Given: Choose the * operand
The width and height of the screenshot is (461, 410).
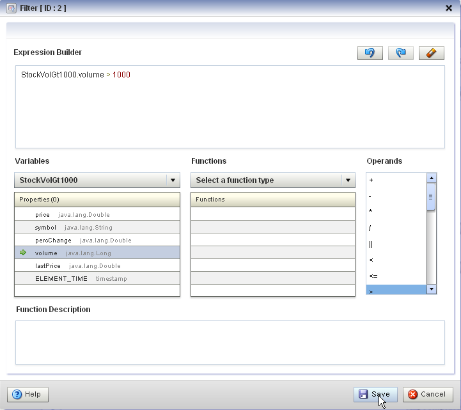Looking at the screenshot, I should coord(396,211).
